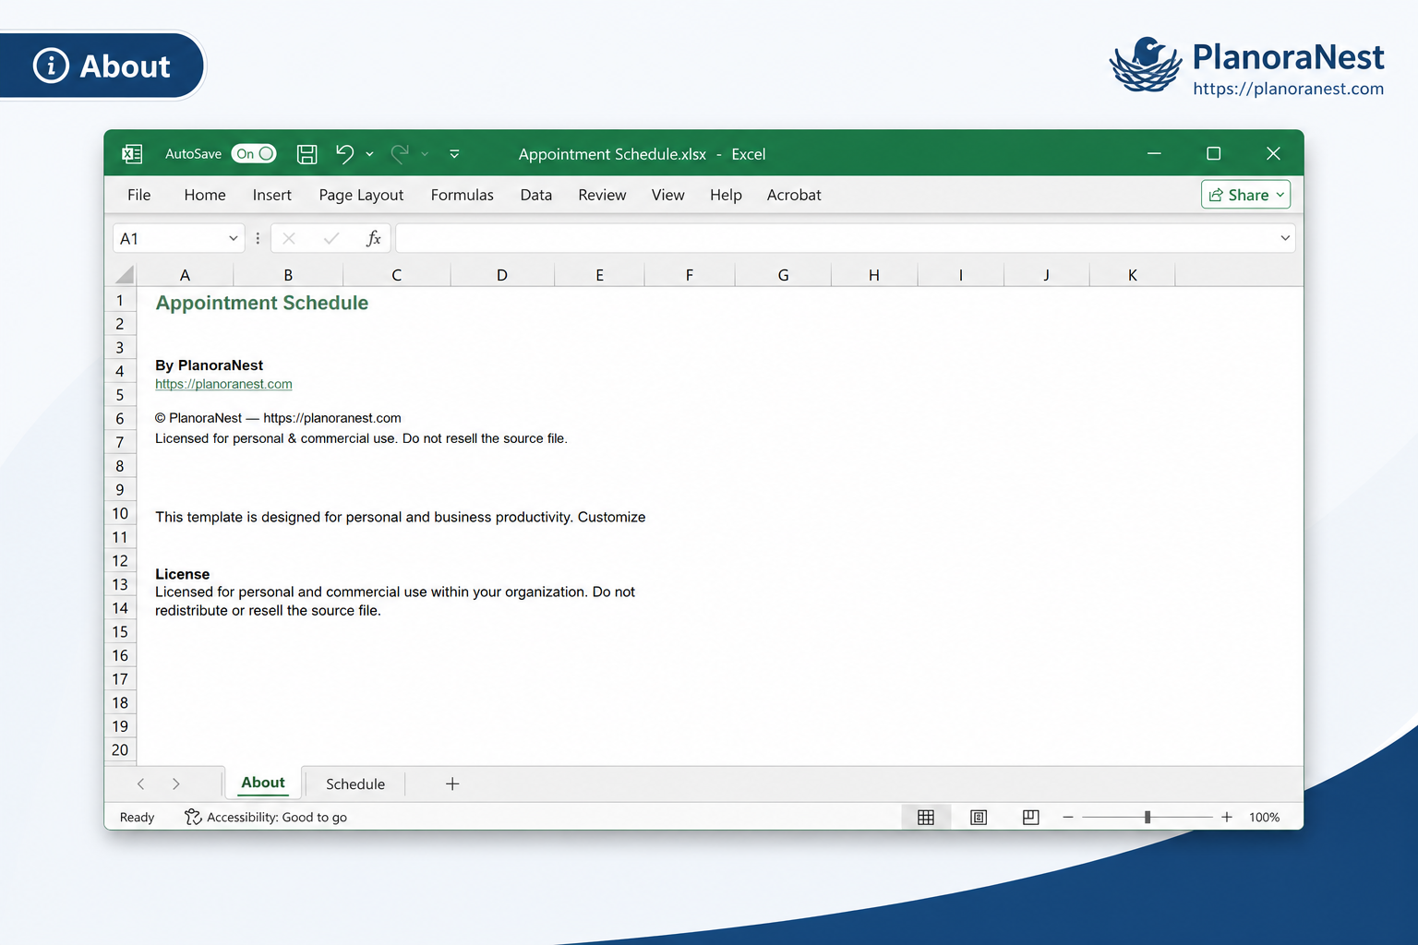Open the File menu
The image size is (1418, 945).
[139, 195]
